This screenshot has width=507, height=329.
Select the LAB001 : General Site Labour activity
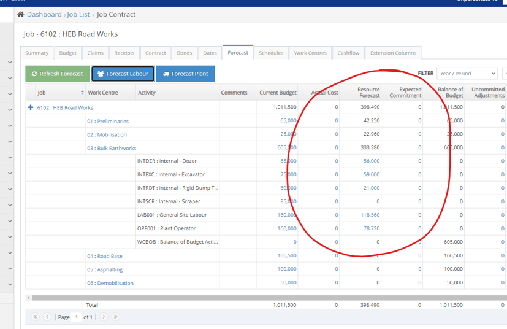[172, 215]
